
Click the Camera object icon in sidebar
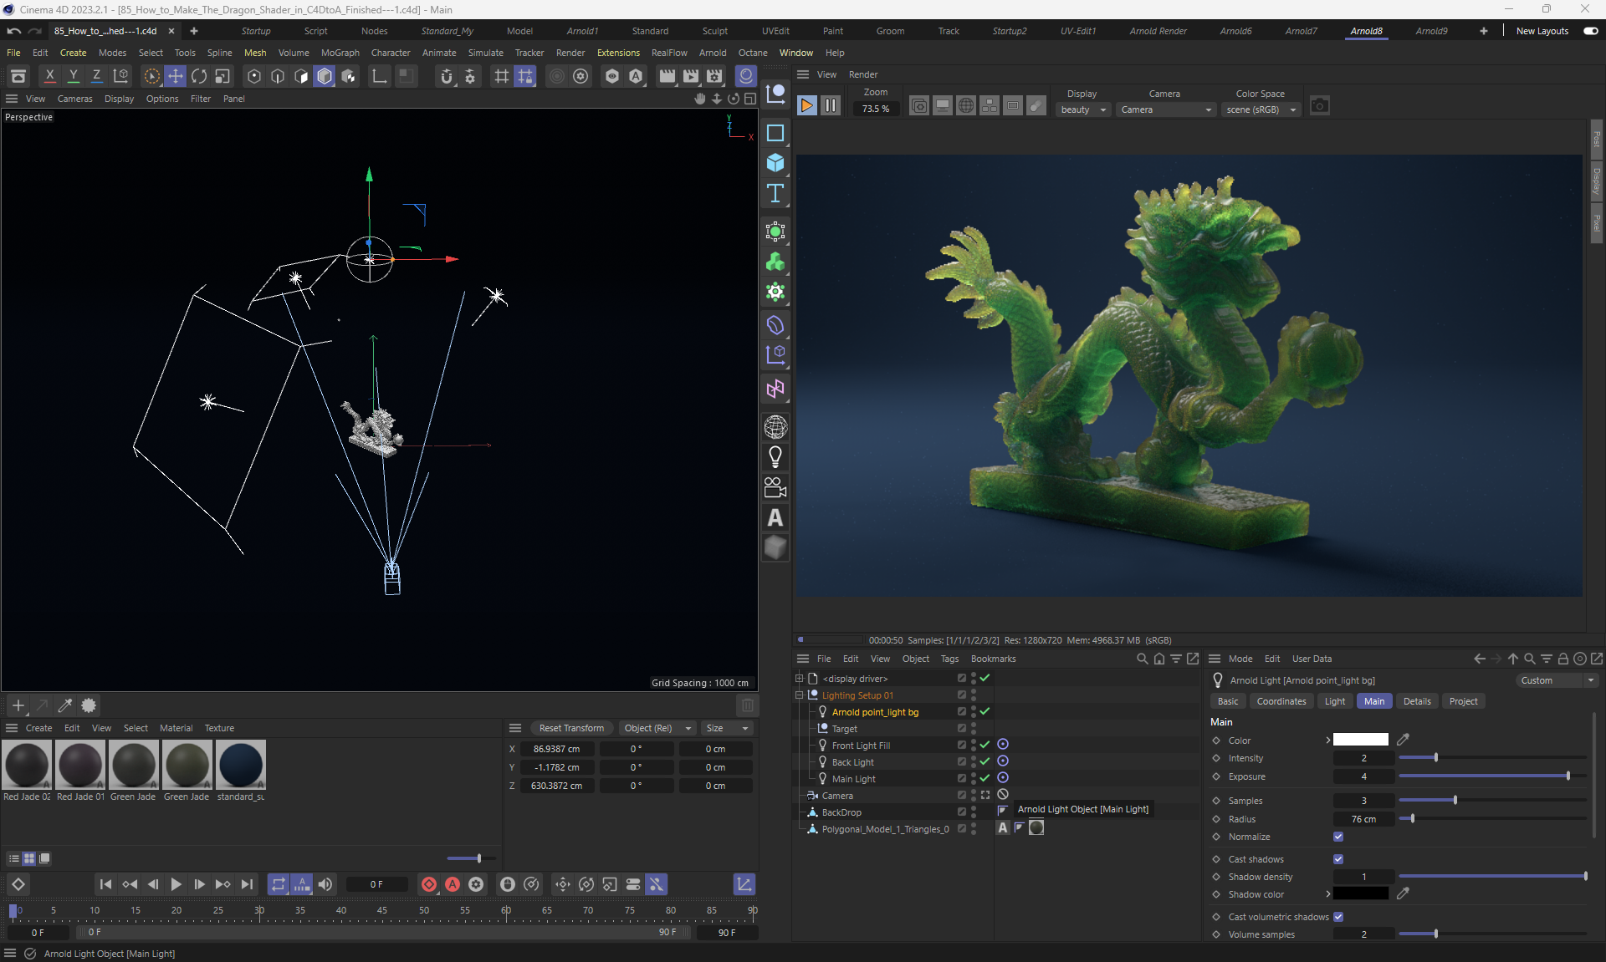coord(775,487)
